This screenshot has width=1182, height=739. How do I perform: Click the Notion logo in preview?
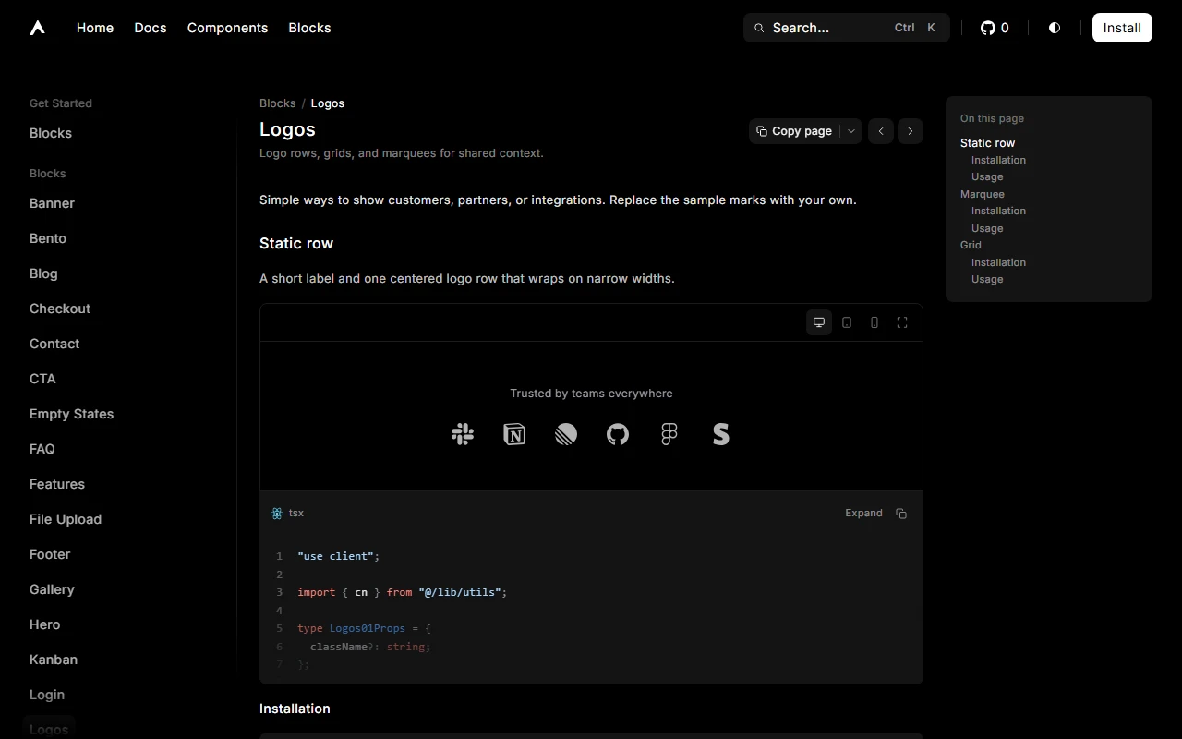click(514, 434)
